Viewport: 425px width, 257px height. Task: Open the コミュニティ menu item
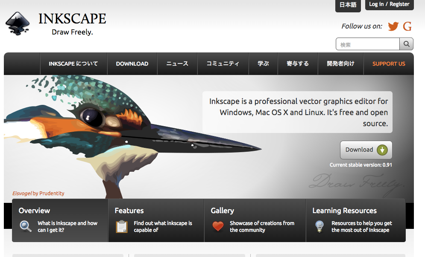223,64
